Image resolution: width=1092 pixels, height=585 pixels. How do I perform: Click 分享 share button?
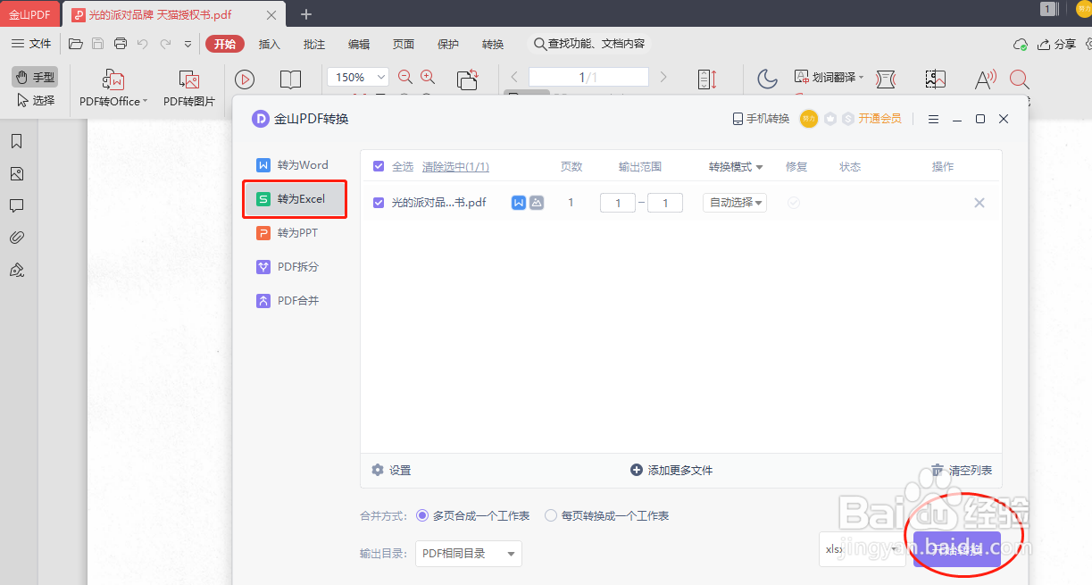coord(1056,44)
